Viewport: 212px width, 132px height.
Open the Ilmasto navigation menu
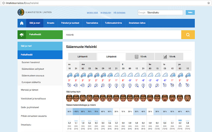coord(51,23)
